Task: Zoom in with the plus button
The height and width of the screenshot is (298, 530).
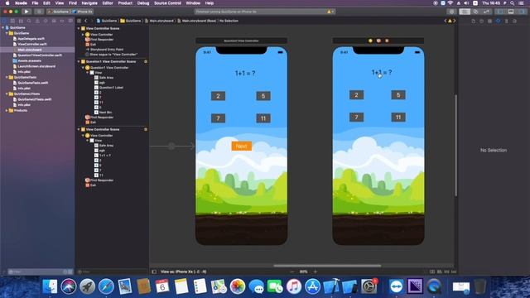Action: pos(316,272)
